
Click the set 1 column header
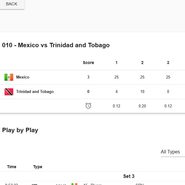pyautogui.click(x=117, y=63)
